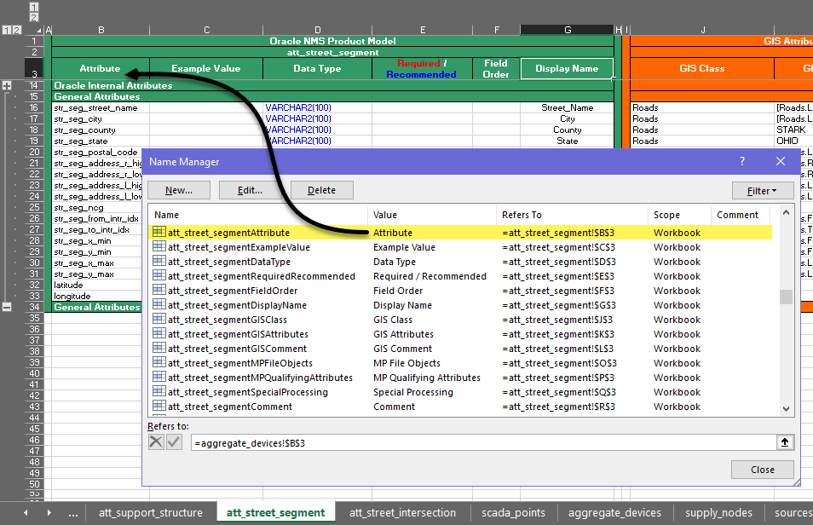The height and width of the screenshot is (525, 813).
Task: Click the Close button in Name Manager
Action: [762, 470]
